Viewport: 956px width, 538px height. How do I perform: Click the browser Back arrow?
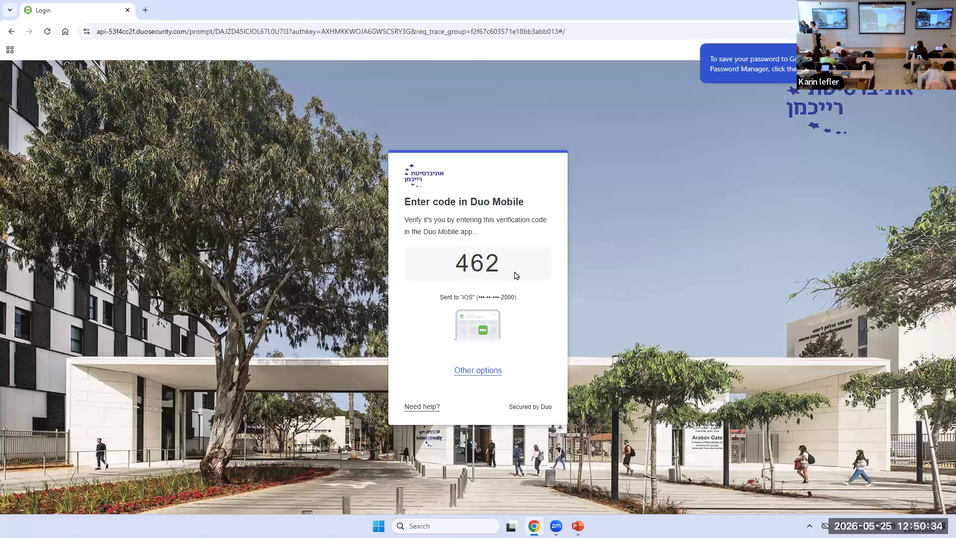click(x=11, y=31)
